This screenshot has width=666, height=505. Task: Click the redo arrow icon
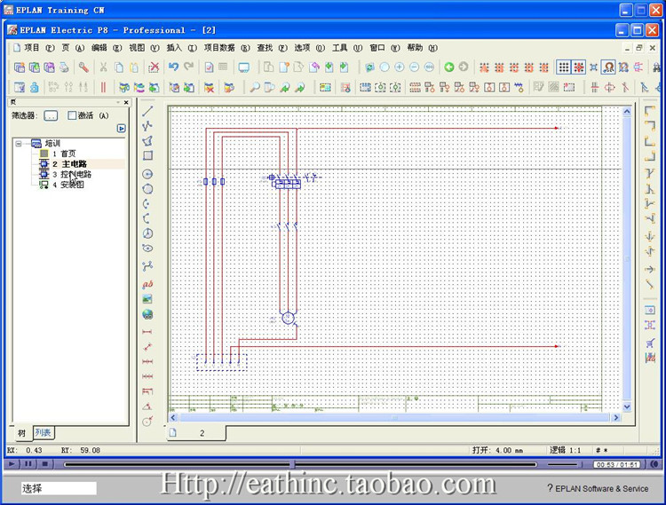[188, 67]
